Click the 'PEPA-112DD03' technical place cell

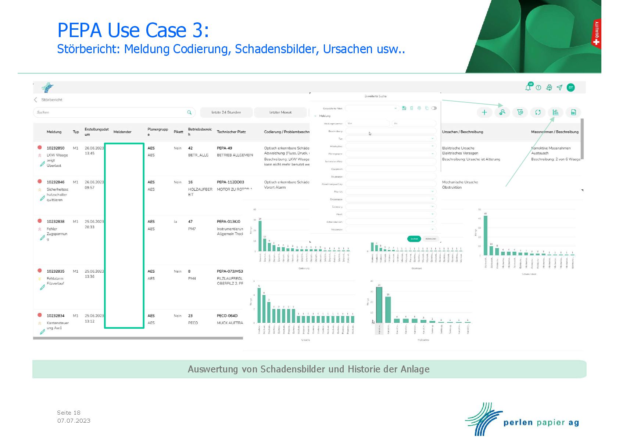[230, 182]
